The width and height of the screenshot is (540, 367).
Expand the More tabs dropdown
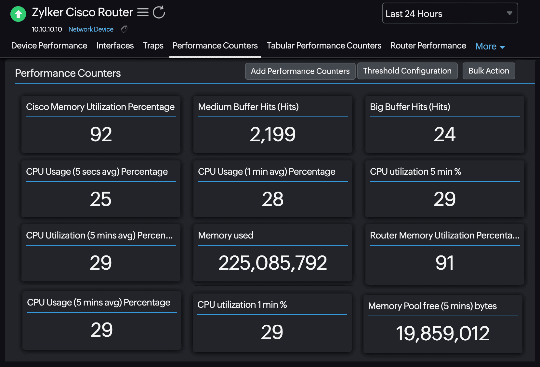point(490,46)
